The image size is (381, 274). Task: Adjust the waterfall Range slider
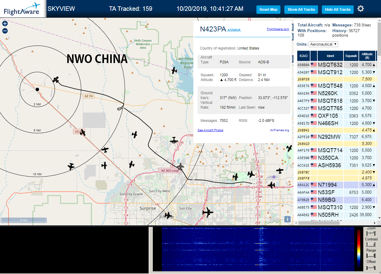tap(371, 256)
